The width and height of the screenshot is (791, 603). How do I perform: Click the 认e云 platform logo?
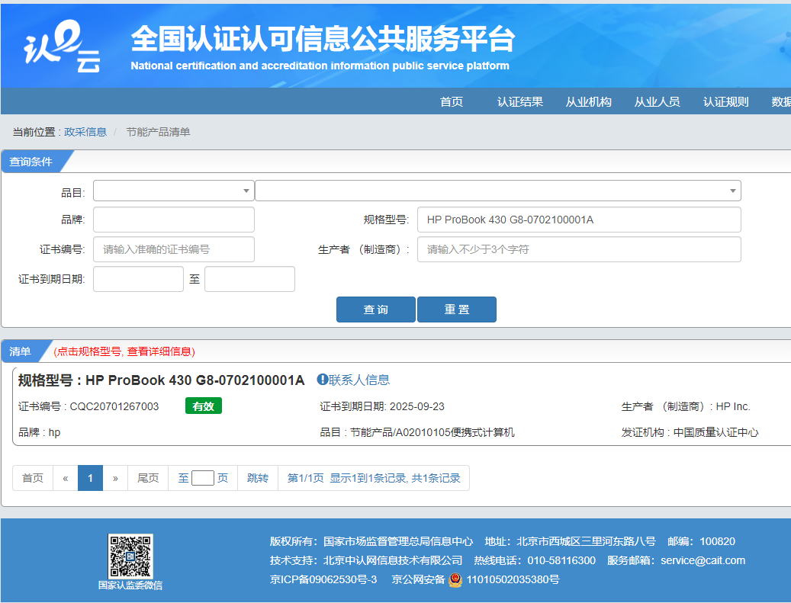62,47
